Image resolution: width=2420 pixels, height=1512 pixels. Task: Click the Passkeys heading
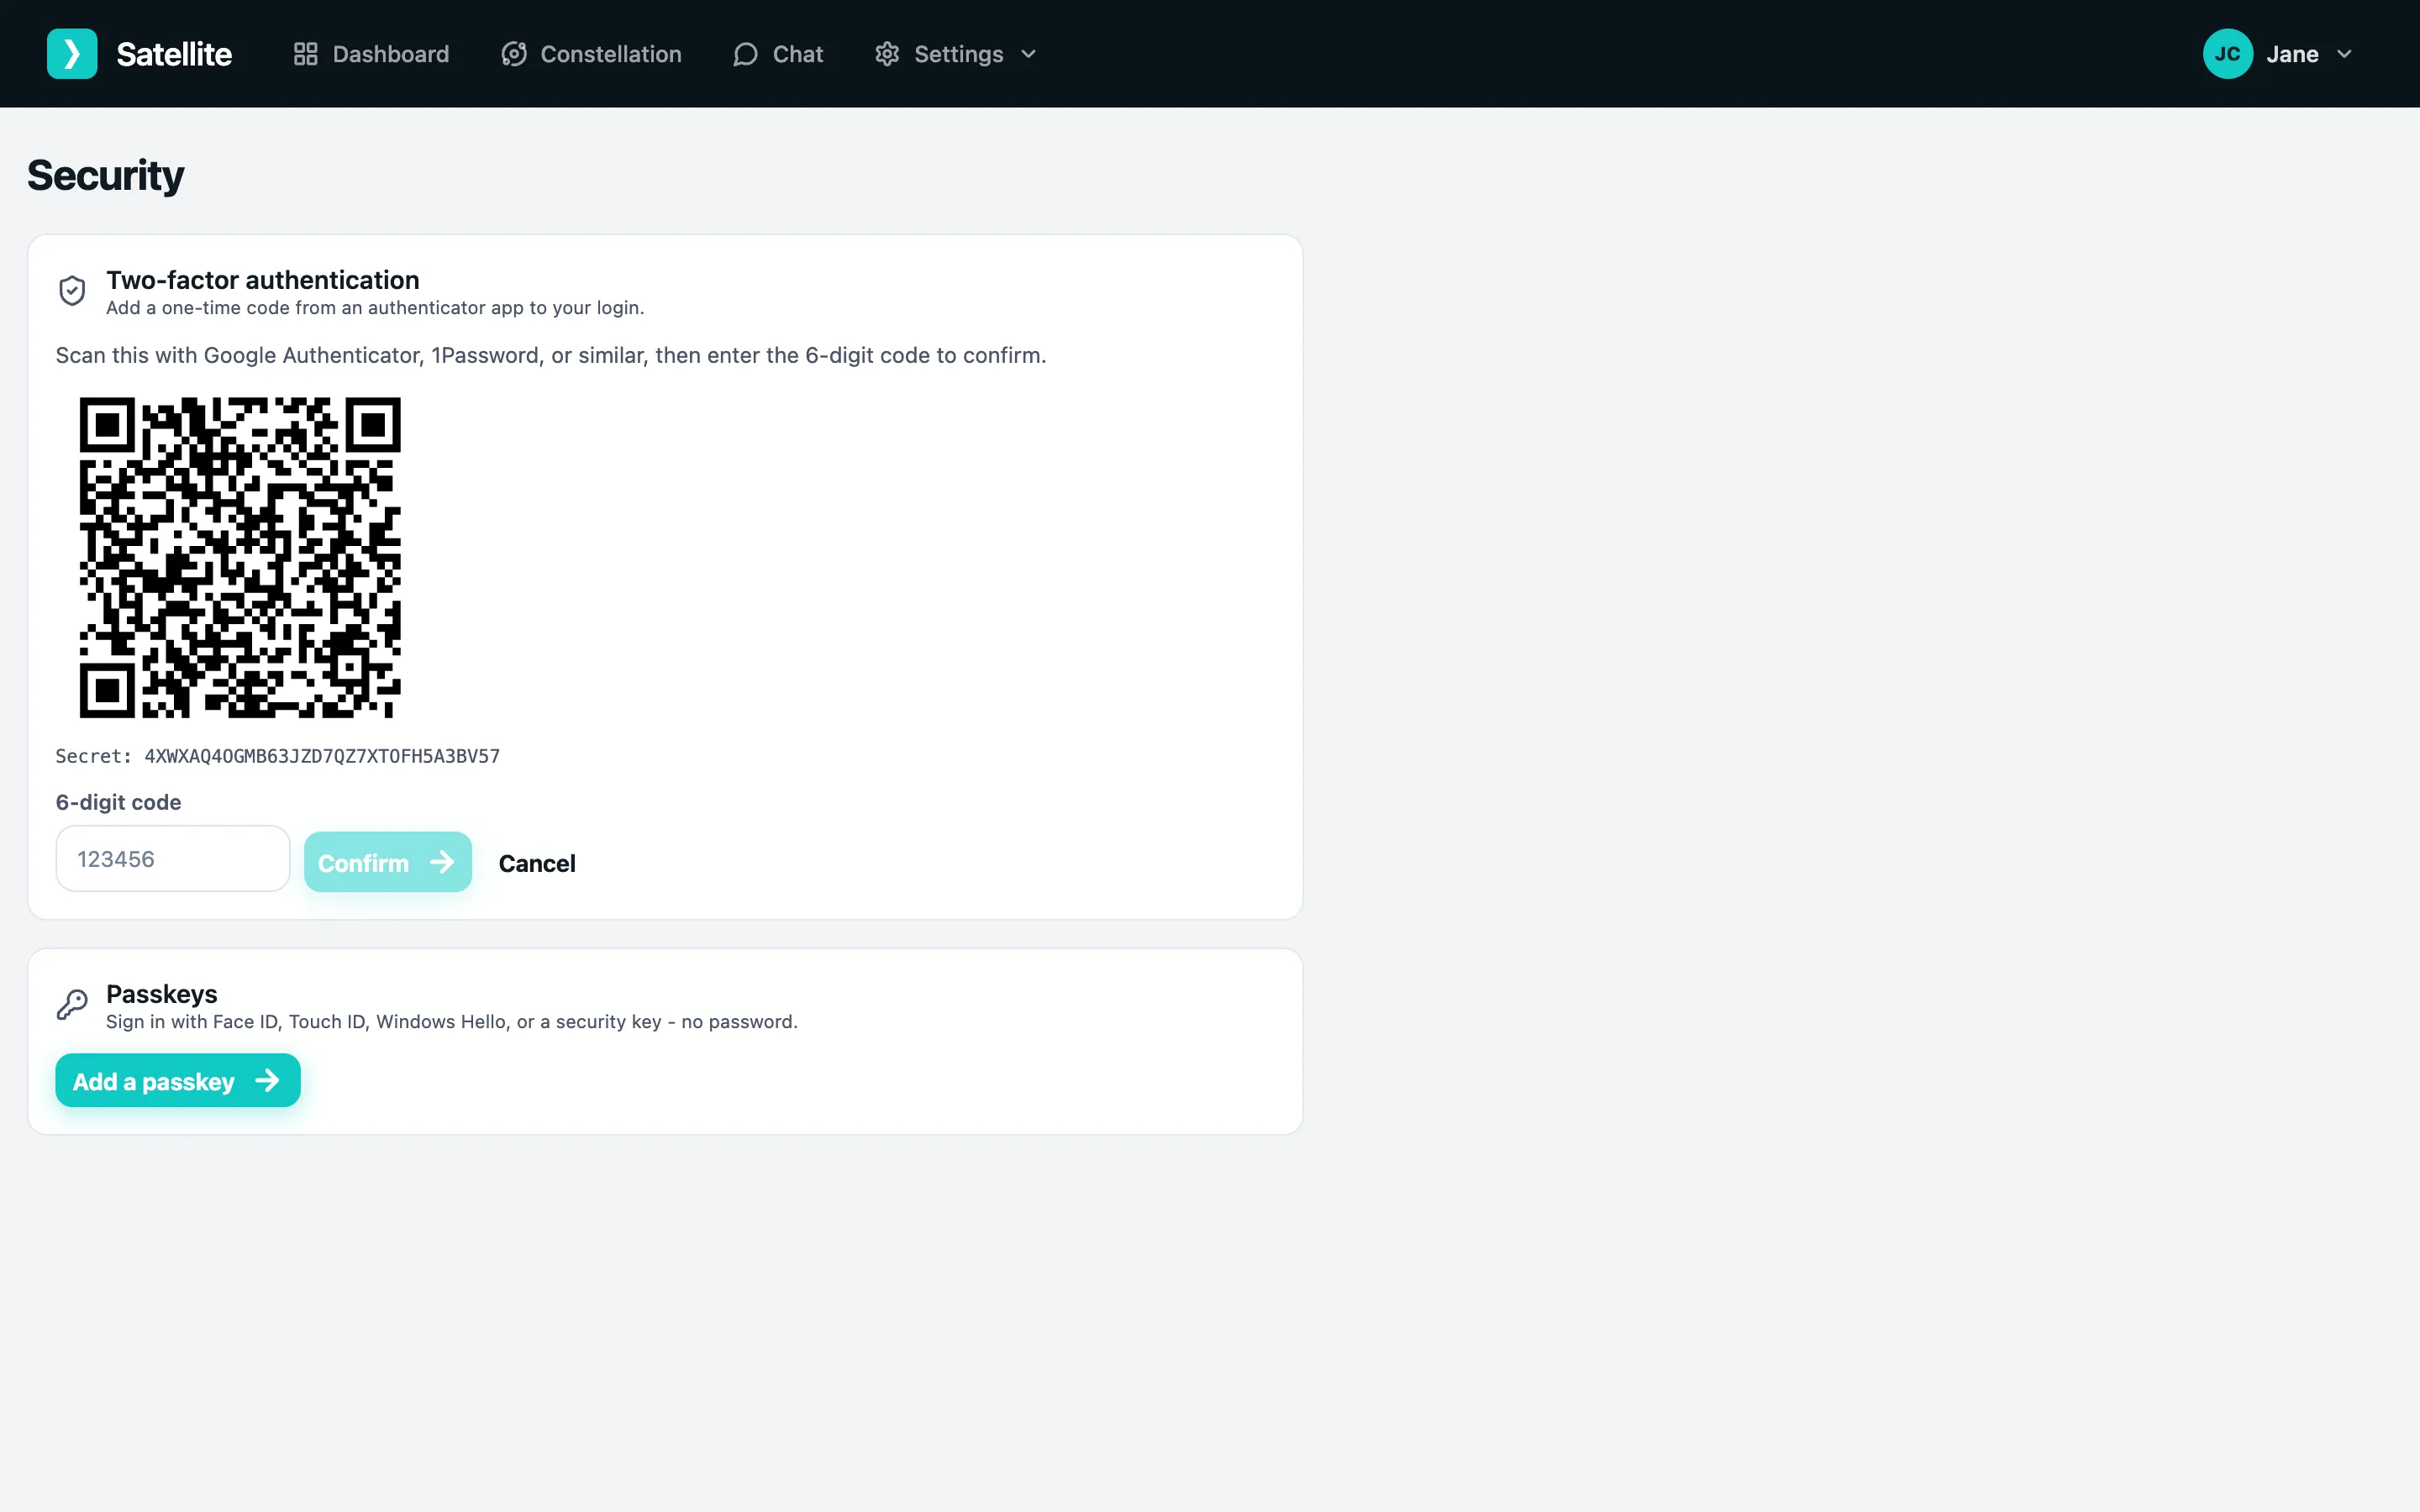[162, 994]
